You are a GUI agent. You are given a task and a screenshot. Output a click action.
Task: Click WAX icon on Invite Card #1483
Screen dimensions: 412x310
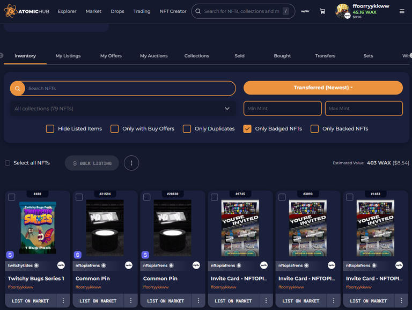click(x=399, y=265)
